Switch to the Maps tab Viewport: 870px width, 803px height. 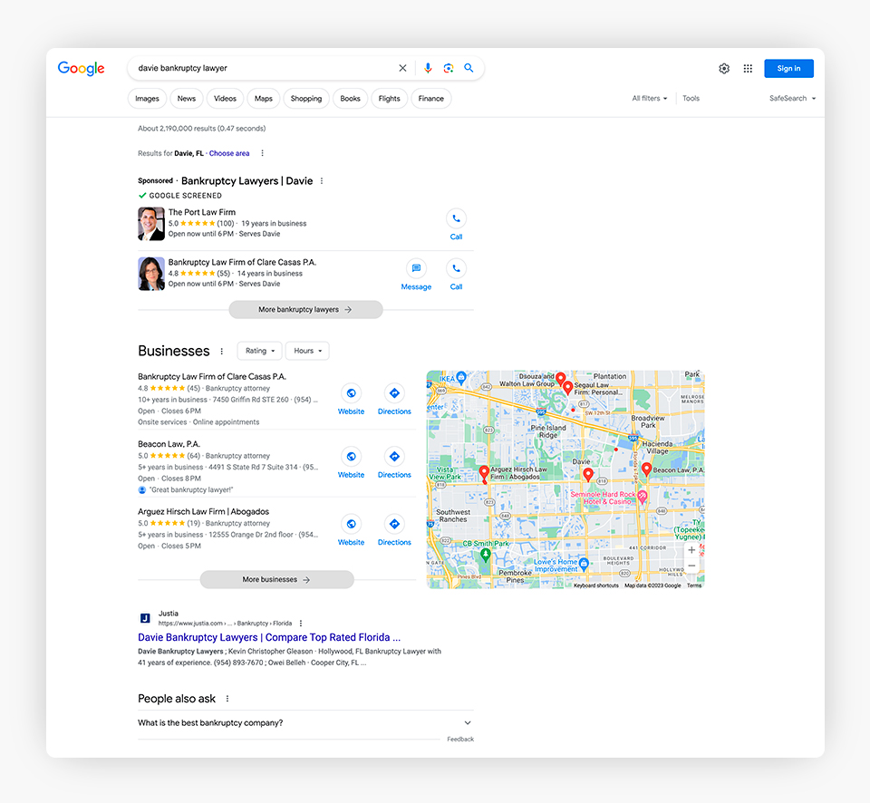click(x=263, y=98)
